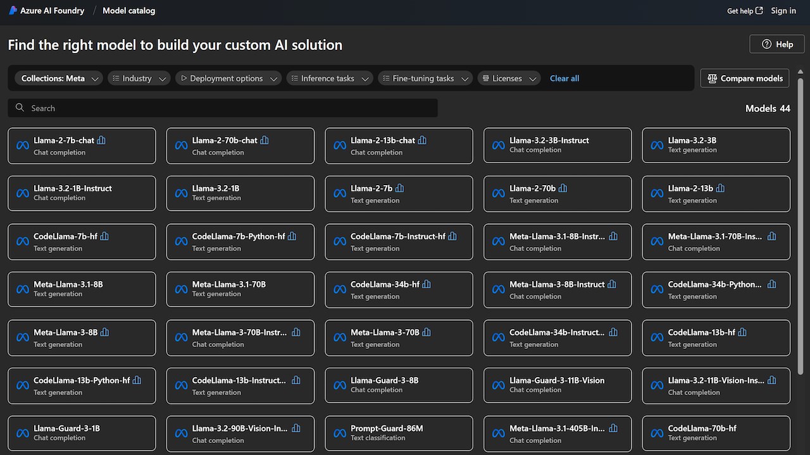Click the Compare models button
Viewport: 810px width, 455px height.
click(745, 78)
